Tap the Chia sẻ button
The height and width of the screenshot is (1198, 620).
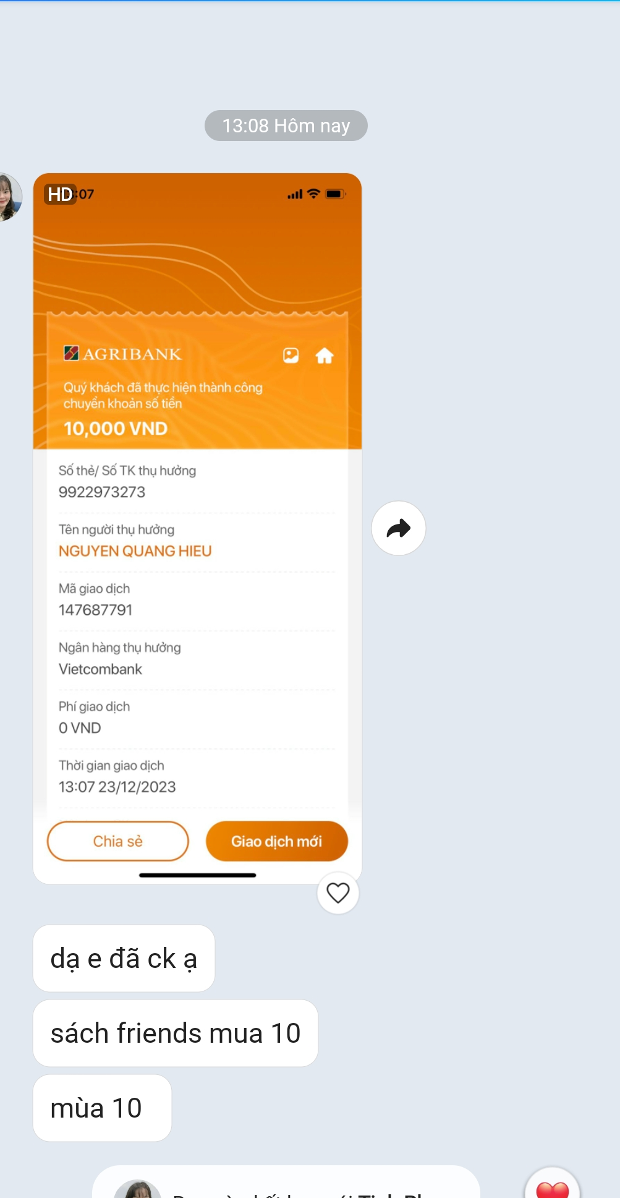coord(118,841)
